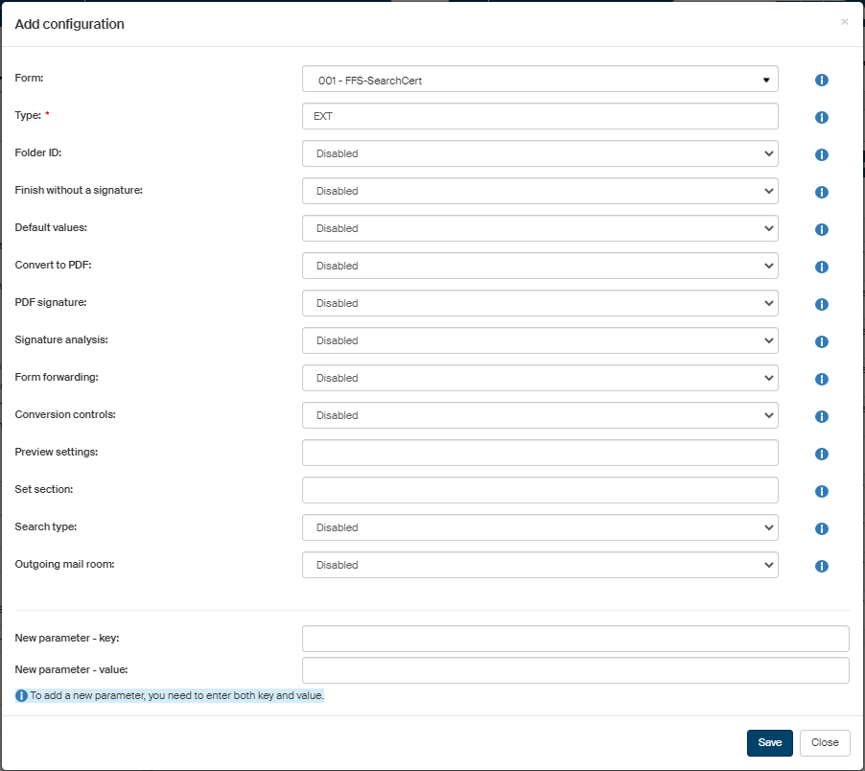Click info icon for Signature analysis
Image resolution: width=865 pixels, height=771 pixels.
tap(821, 341)
